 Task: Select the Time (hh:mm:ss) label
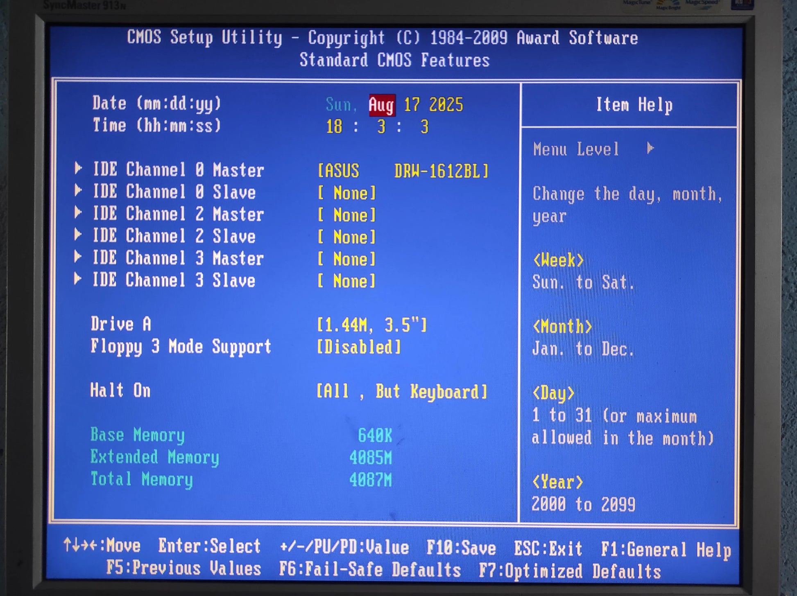tap(157, 125)
